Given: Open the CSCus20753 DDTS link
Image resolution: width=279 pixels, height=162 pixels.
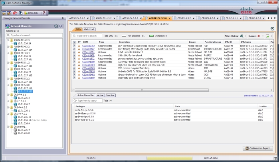Looking at the screenshot, I should point(89,46).
